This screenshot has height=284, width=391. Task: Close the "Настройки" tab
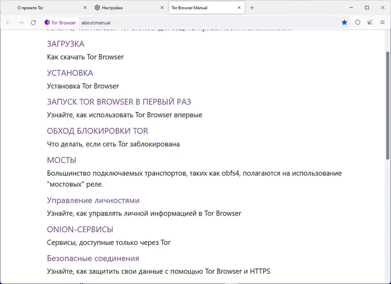tap(162, 8)
